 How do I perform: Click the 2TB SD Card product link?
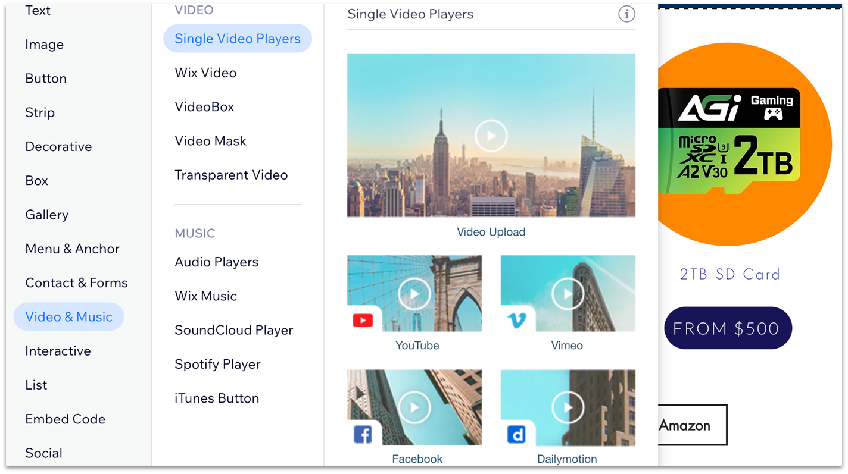click(x=729, y=274)
